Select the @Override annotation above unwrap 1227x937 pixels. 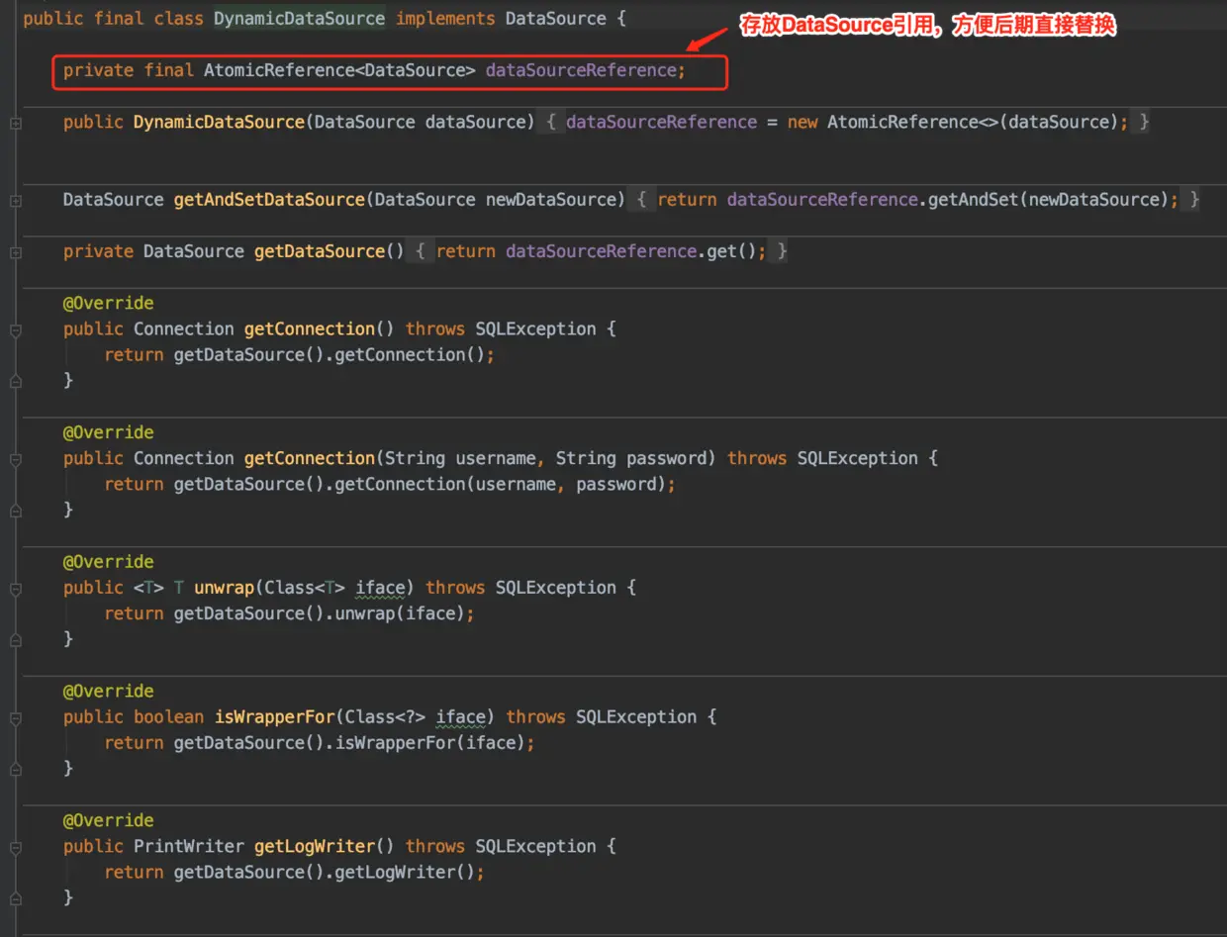pos(109,561)
